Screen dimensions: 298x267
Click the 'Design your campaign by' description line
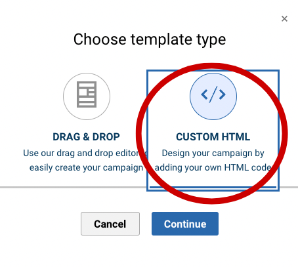[x=213, y=153]
